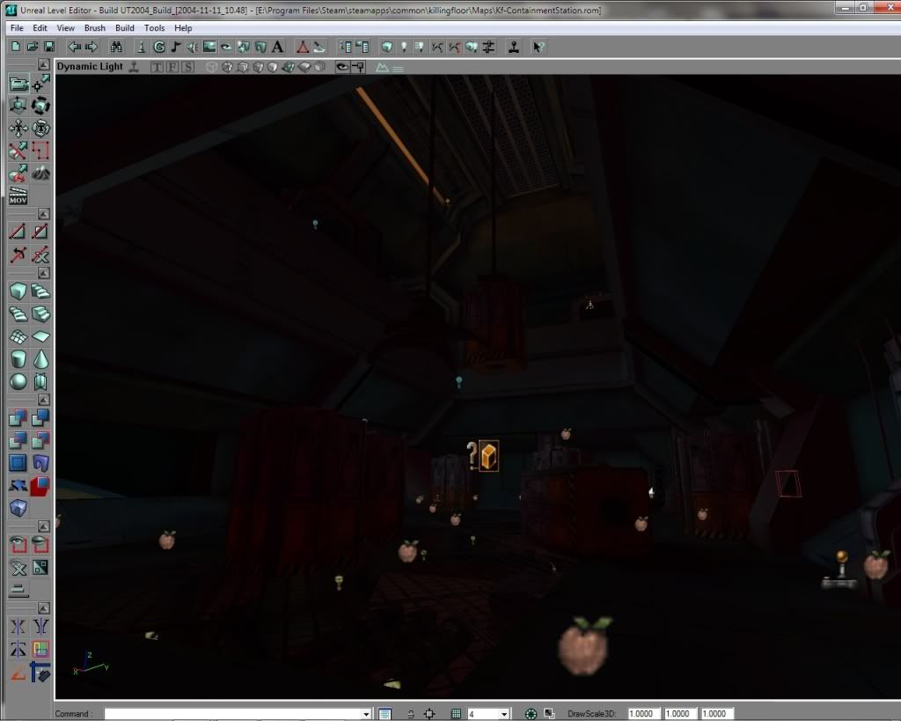Screen dimensions: 901x721
Task: Open the Command history dropdown
Action: point(366,714)
